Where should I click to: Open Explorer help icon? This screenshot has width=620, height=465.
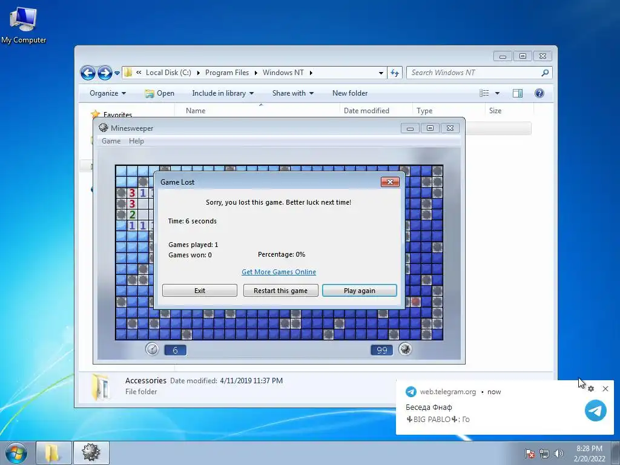[x=539, y=93]
